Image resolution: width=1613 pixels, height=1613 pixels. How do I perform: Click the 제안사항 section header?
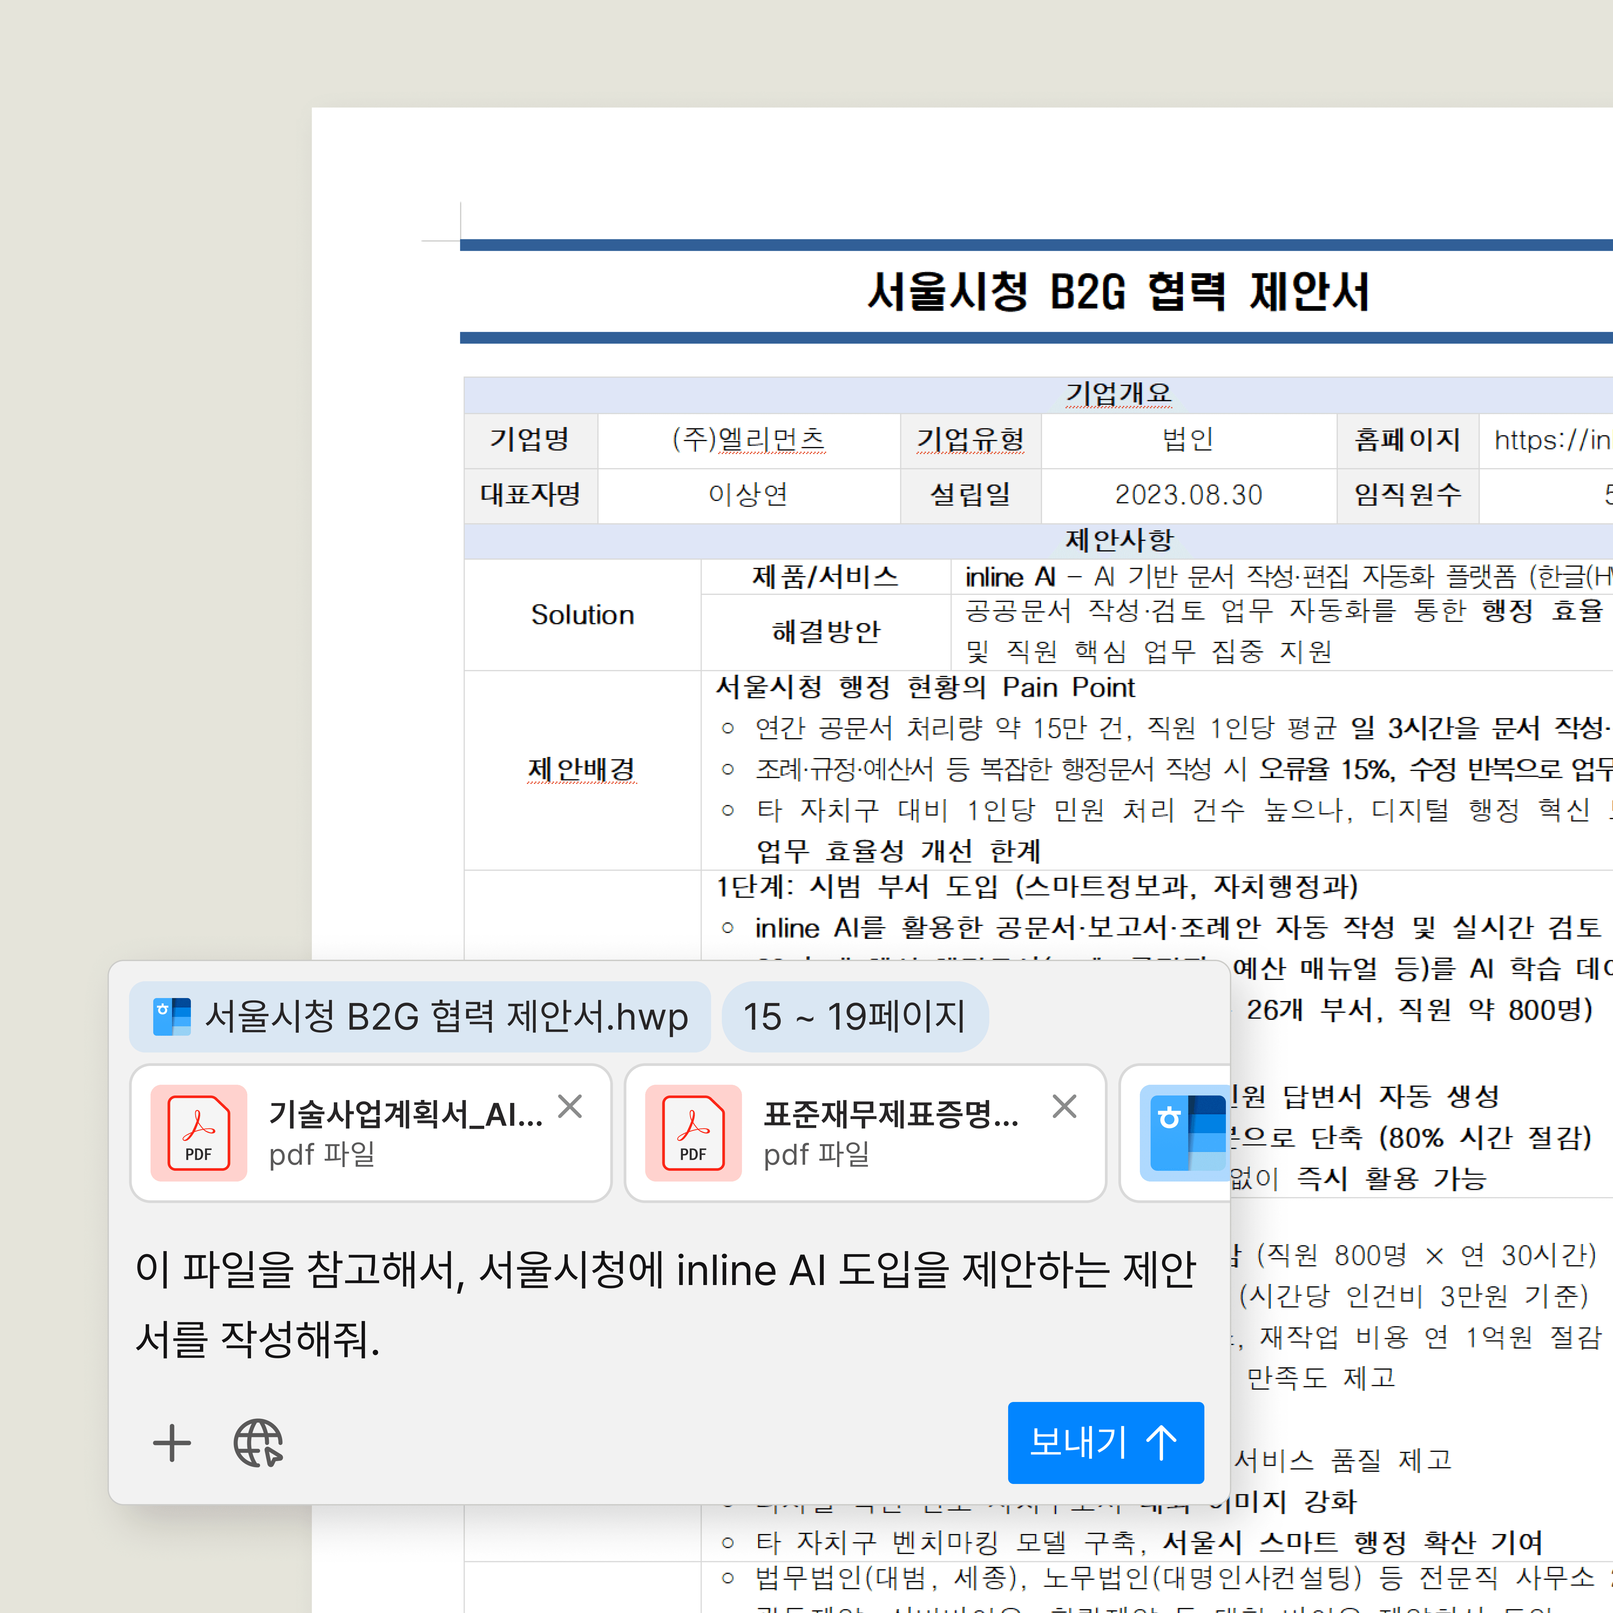click(1119, 541)
